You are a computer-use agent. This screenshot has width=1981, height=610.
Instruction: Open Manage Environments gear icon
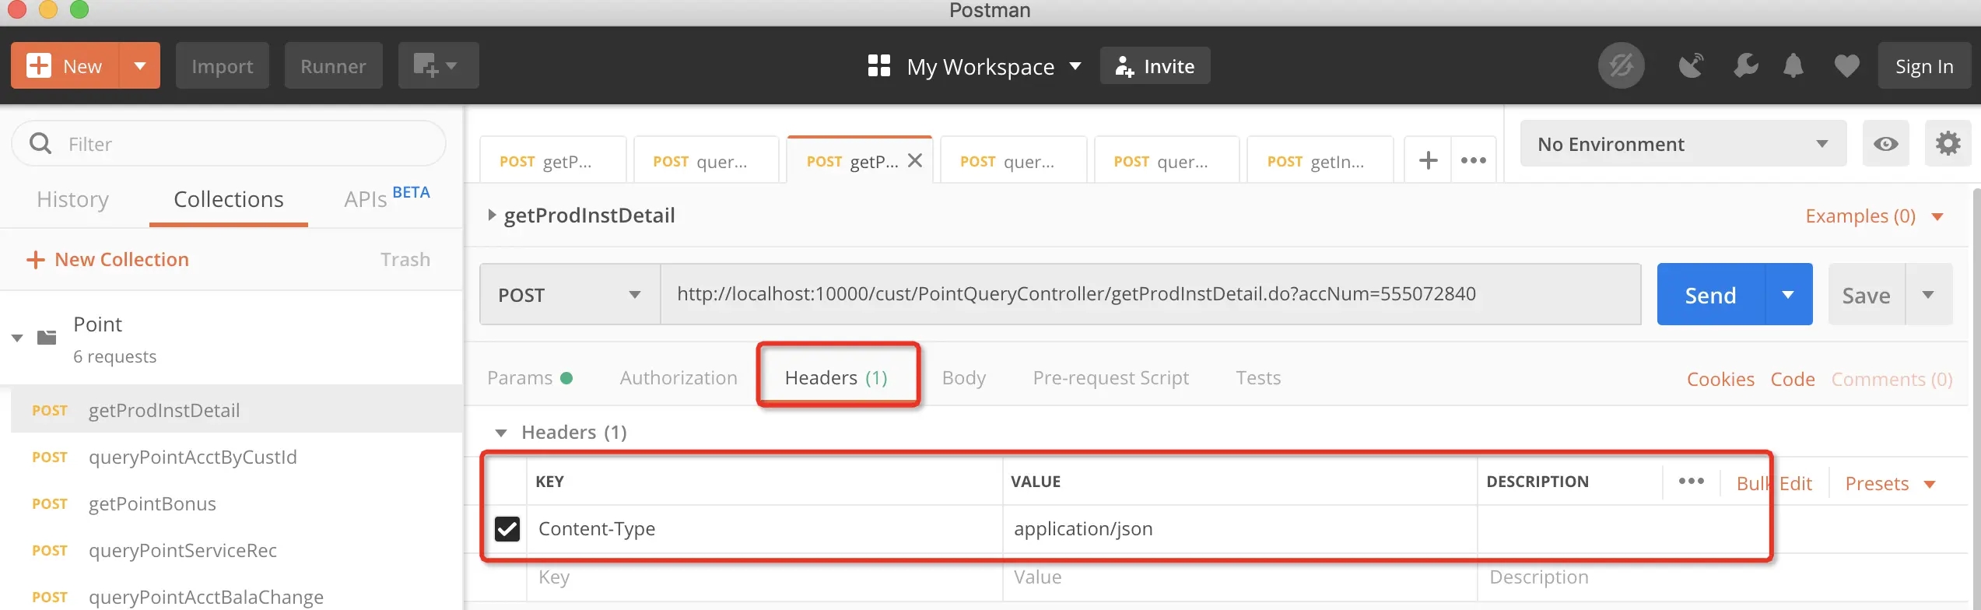click(1948, 144)
